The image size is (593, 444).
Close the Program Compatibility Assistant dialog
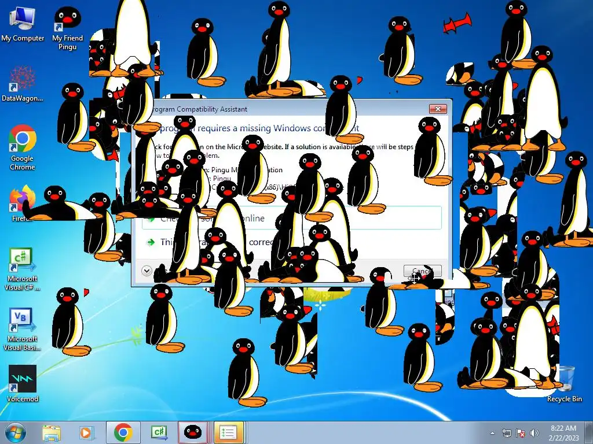[x=438, y=109]
